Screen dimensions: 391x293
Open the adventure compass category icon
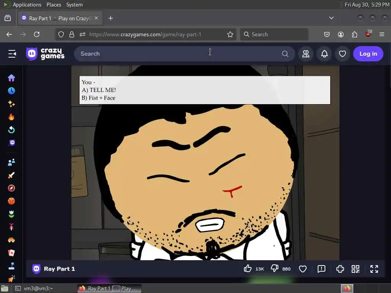tap(11, 188)
